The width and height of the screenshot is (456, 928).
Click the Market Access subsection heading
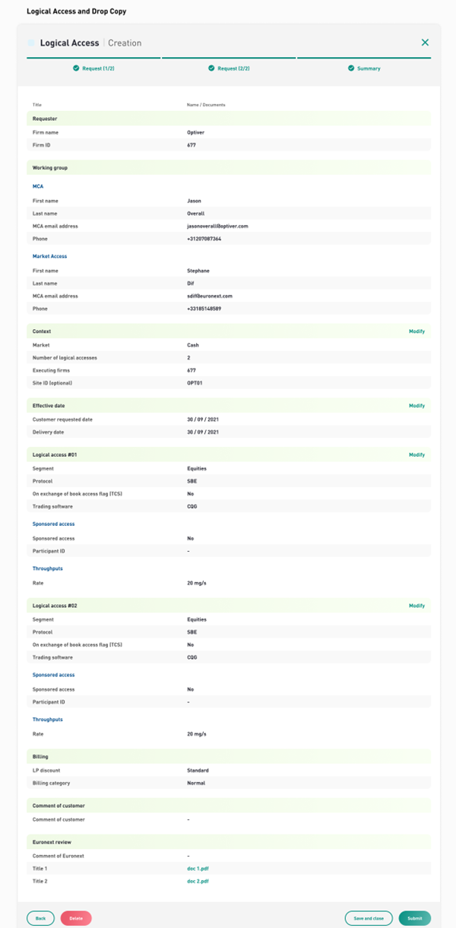point(49,256)
